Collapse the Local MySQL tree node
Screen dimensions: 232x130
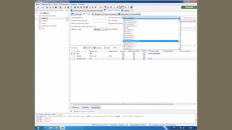[37, 13]
